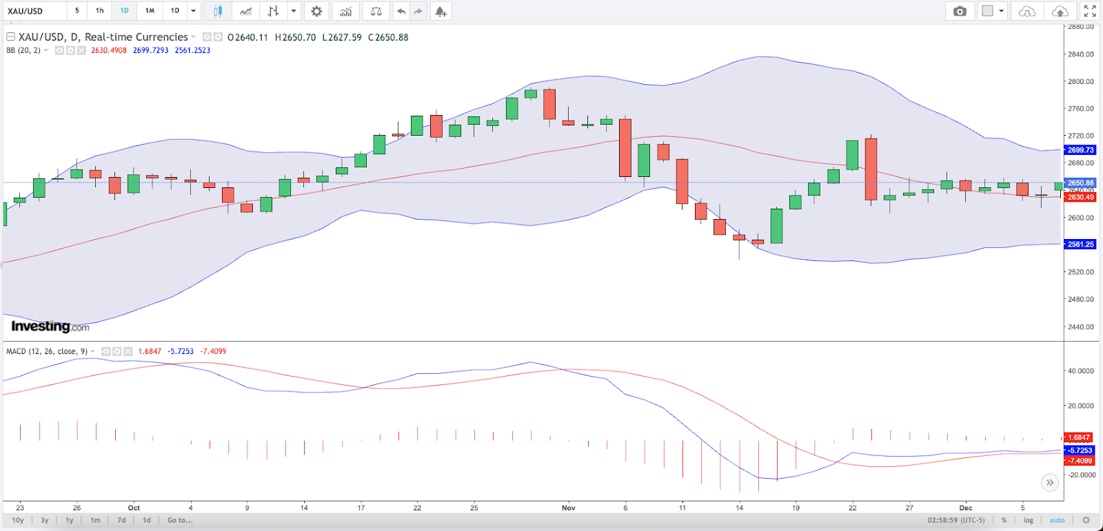
Task: Take a chart snapshot with camera icon
Action: [960, 11]
